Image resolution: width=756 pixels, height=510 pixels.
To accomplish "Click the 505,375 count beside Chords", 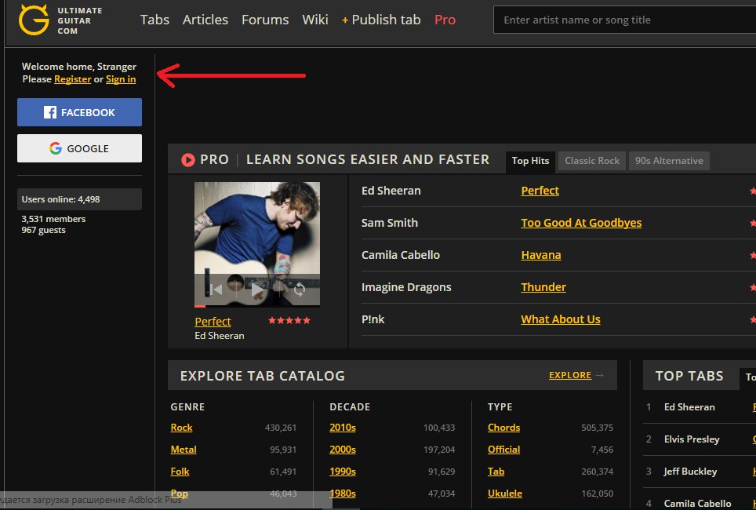I will tap(598, 428).
